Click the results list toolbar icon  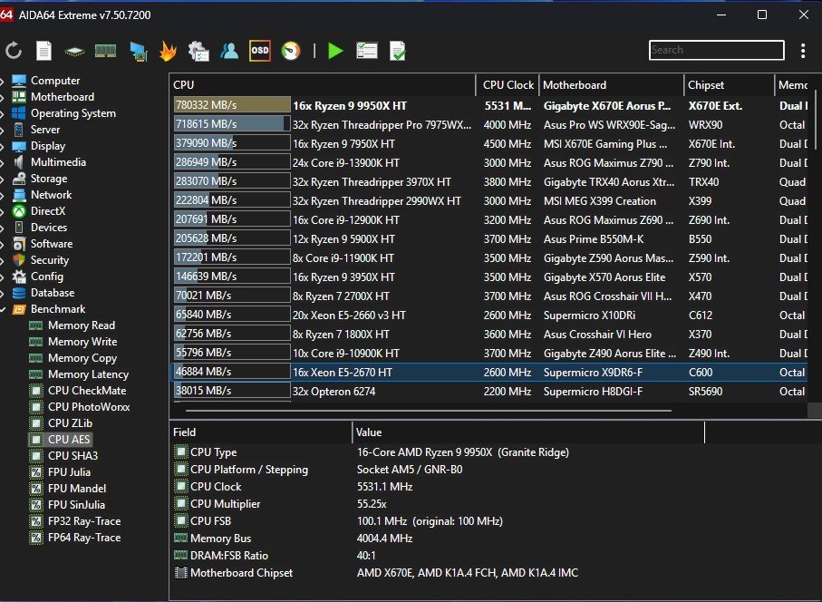click(367, 51)
